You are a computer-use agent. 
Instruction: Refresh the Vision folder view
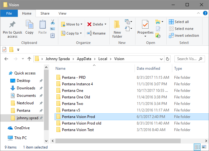click(x=167, y=59)
